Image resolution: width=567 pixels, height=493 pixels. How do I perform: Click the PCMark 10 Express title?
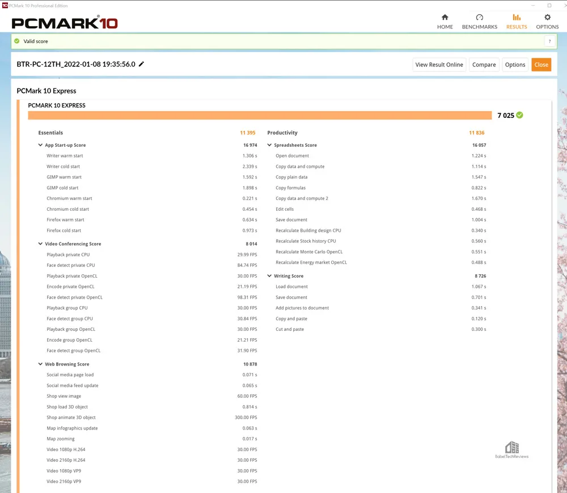46,91
